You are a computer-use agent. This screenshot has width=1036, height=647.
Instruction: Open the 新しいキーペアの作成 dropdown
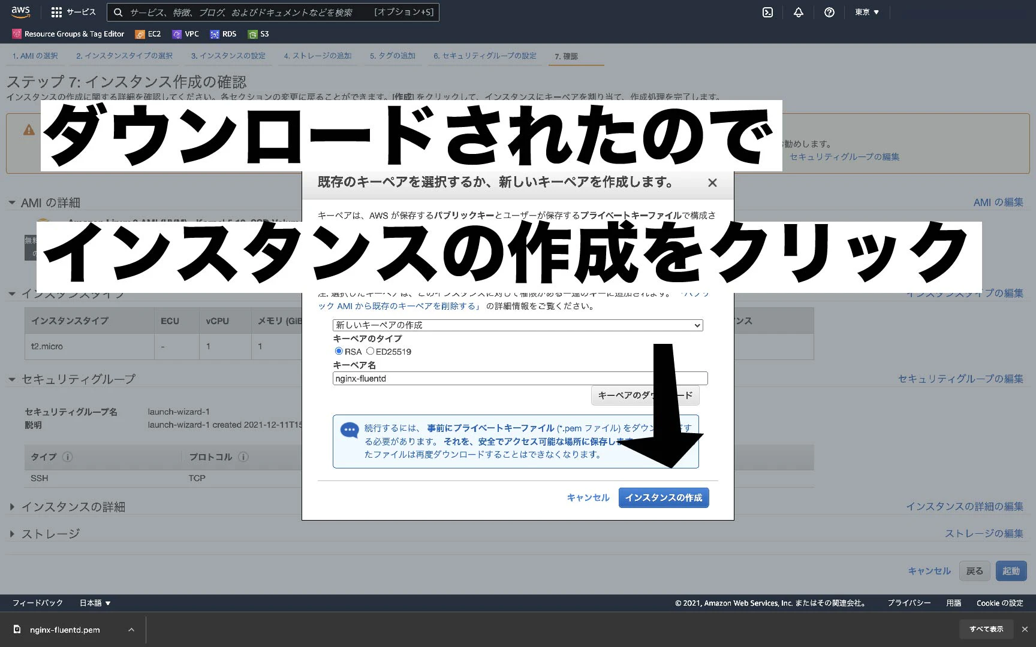point(518,325)
